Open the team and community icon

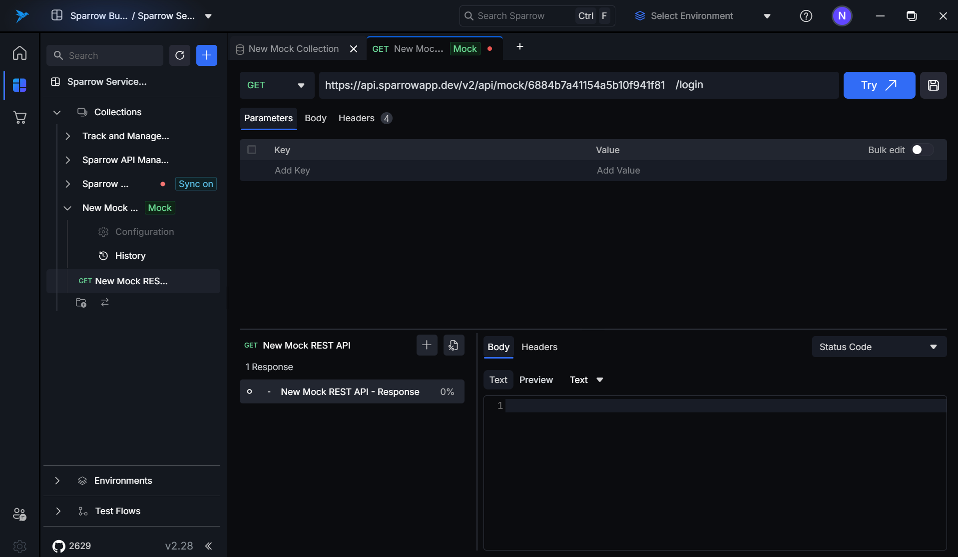pos(19,514)
